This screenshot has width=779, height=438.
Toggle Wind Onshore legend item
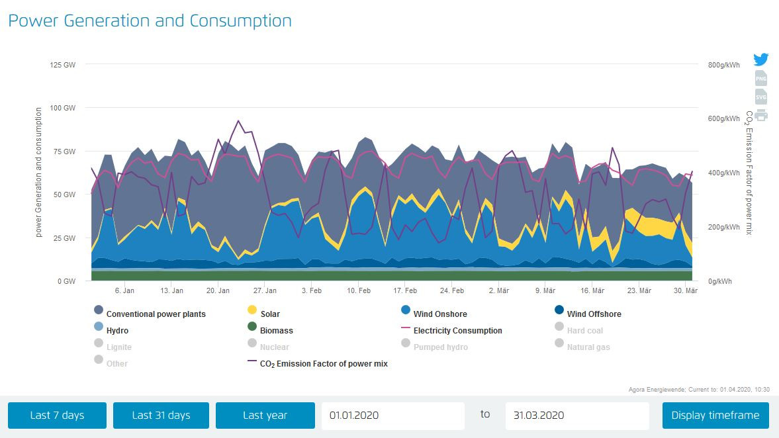439,314
